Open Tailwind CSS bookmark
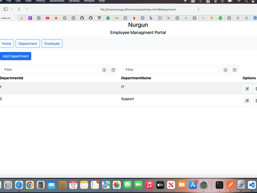 [186, 18]
